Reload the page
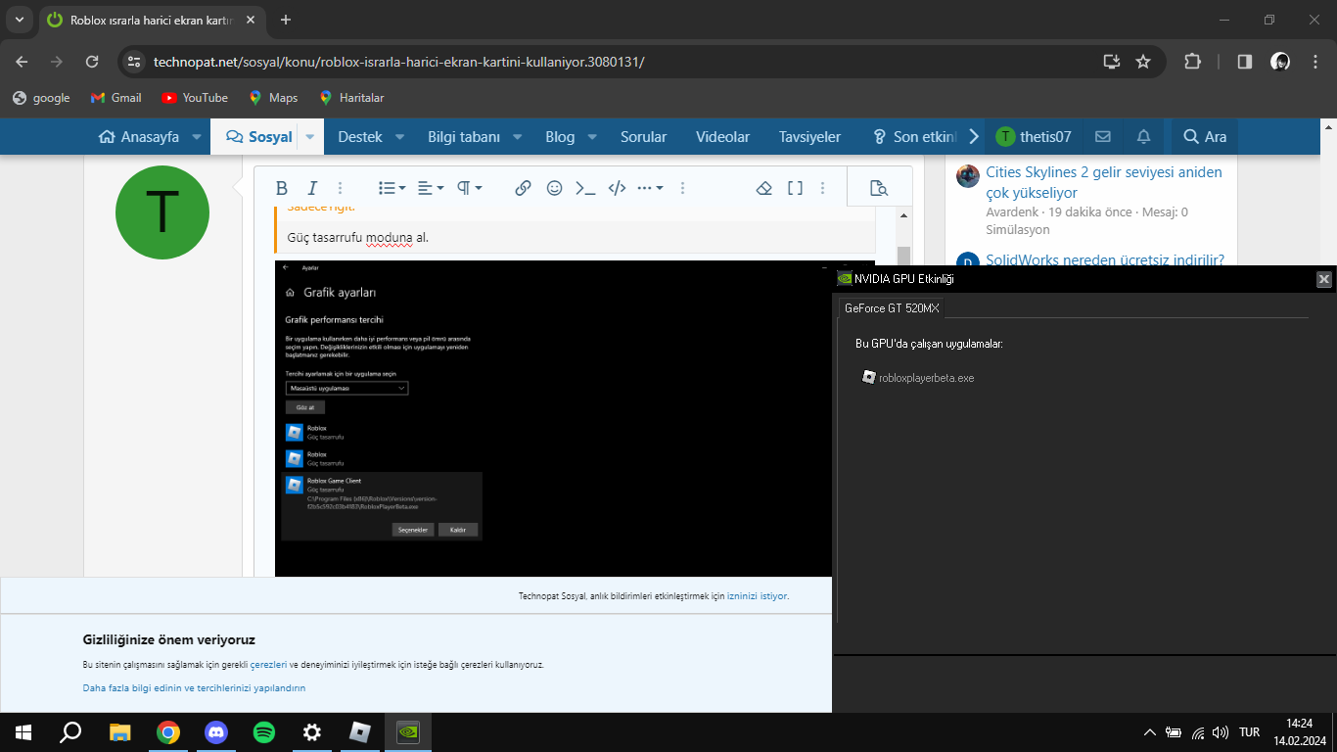The width and height of the screenshot is (1337, 752). (92, 62)
